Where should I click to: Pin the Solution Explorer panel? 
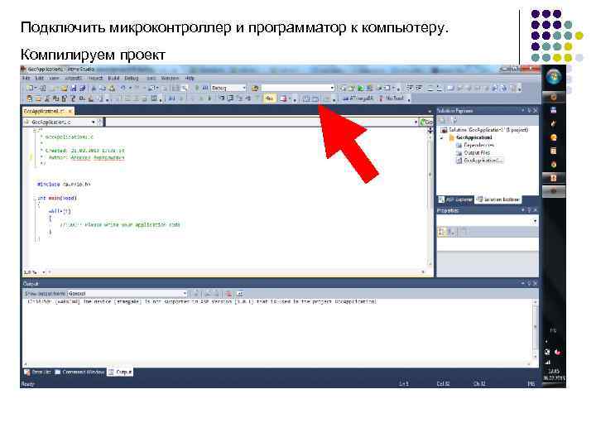pos(529,111)
